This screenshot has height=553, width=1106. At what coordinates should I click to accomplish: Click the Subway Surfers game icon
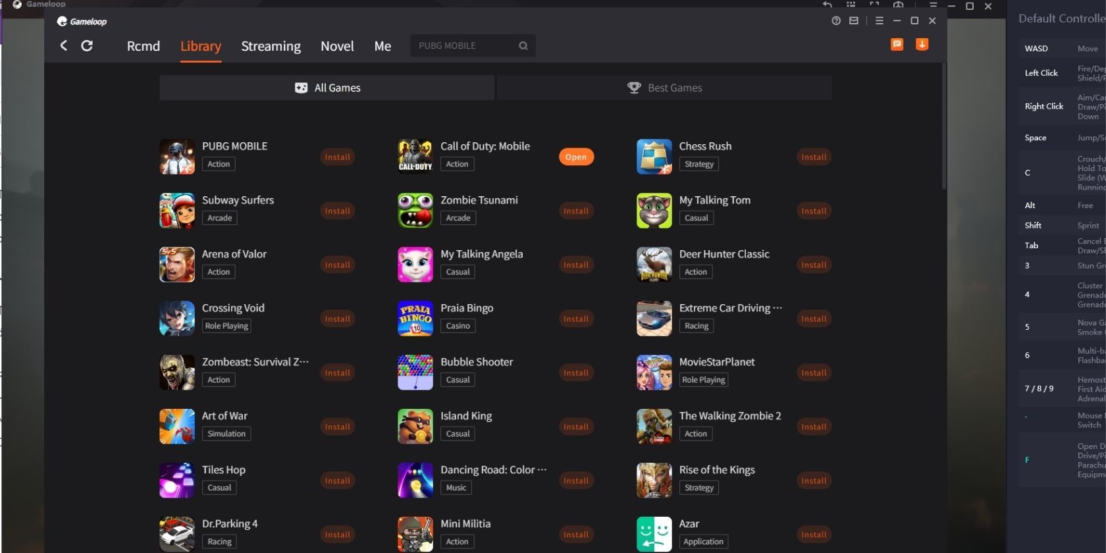(177, 211)
